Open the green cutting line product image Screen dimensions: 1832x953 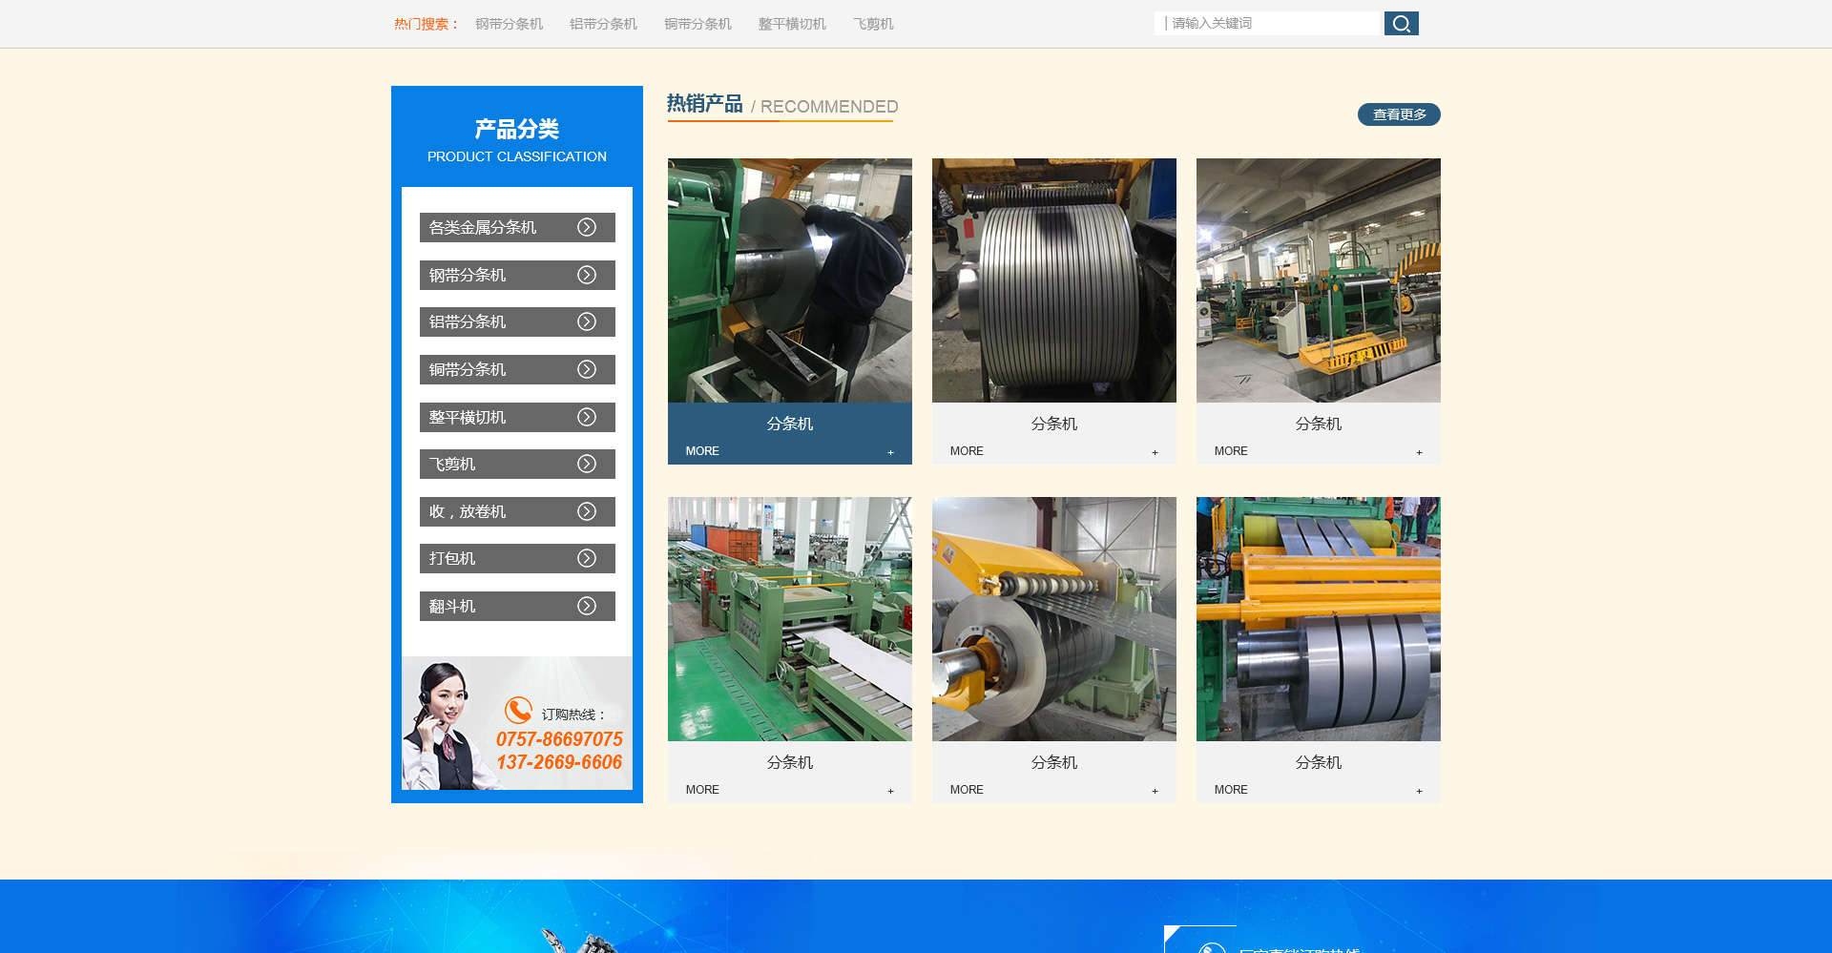(789, 619)
